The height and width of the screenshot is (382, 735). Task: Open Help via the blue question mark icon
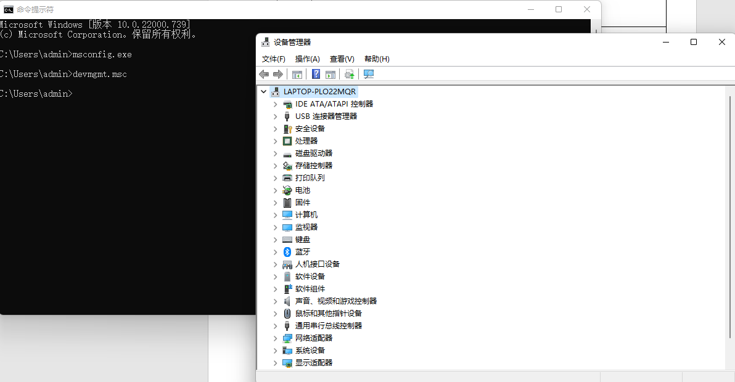point(316,74)
